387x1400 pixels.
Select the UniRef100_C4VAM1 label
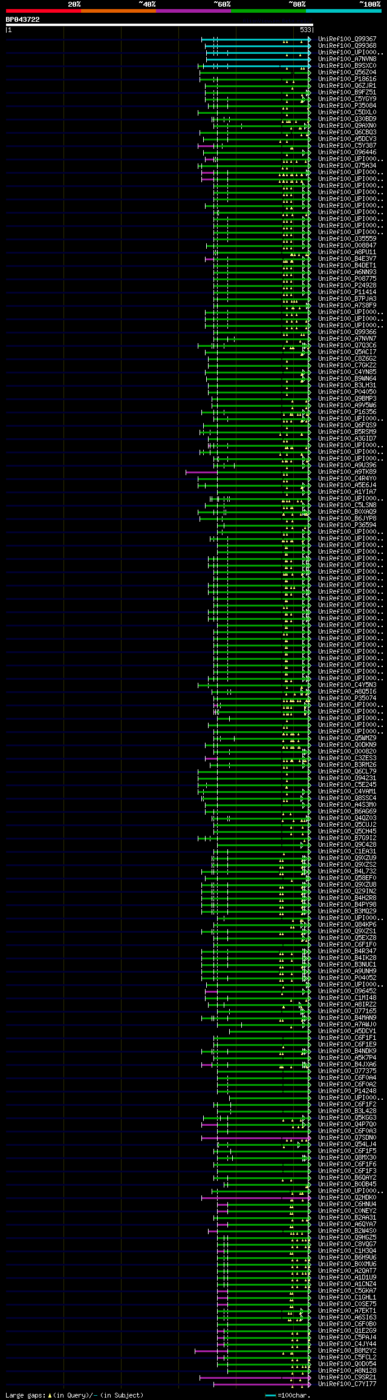[x=347, y=791]
